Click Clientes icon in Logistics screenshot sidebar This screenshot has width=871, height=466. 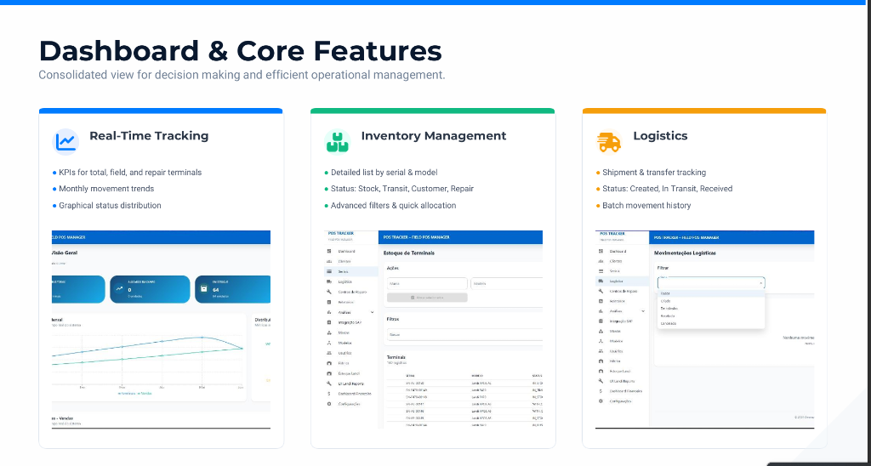(x=601, y=261)
